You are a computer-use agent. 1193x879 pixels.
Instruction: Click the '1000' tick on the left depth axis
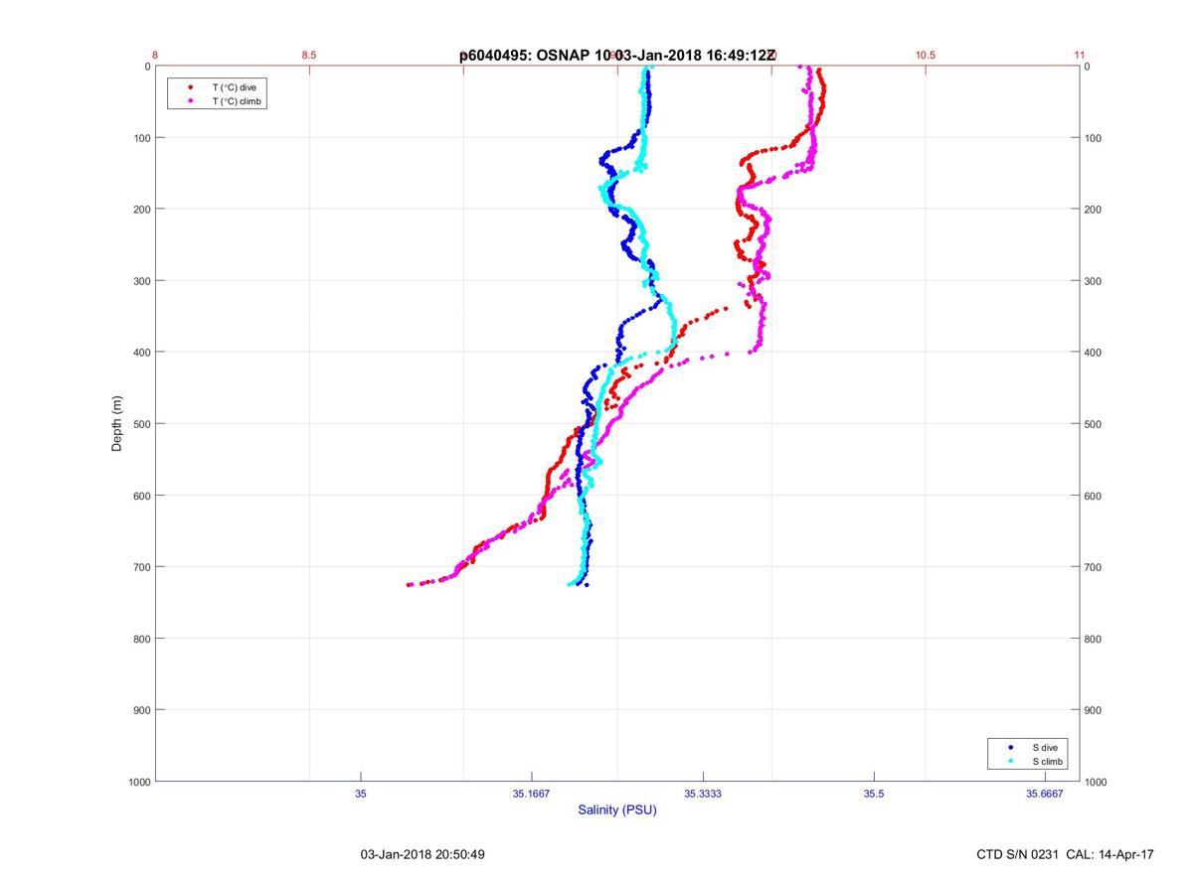(137, 782)
